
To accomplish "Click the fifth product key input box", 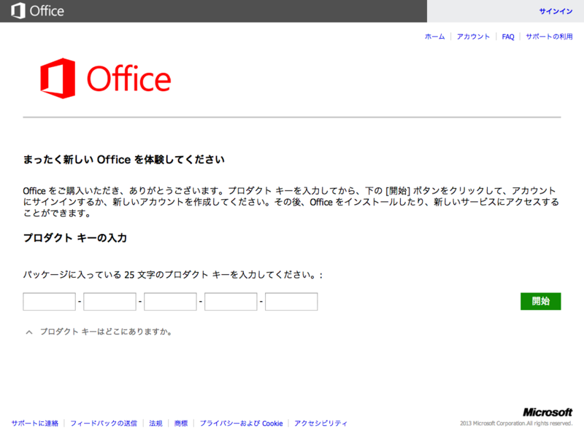I will (x=291, y=301).
